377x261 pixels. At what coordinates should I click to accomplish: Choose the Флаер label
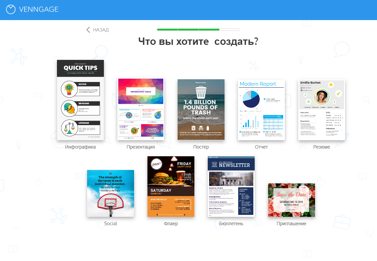pyautogui.click(x=171, y=224)
